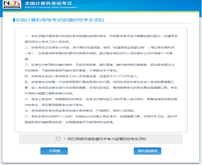Click the 请勾选接受 button
The image size is (202, 165).
click(x=148, y=151)
